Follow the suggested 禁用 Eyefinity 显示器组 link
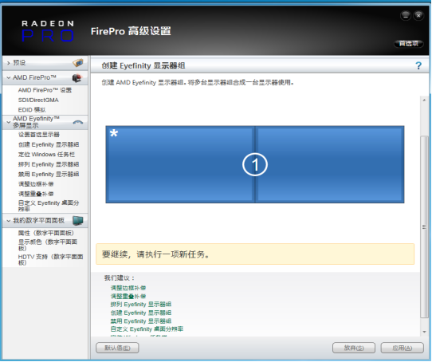This screenshot has width=432, height=362. [x=141, y=321]
